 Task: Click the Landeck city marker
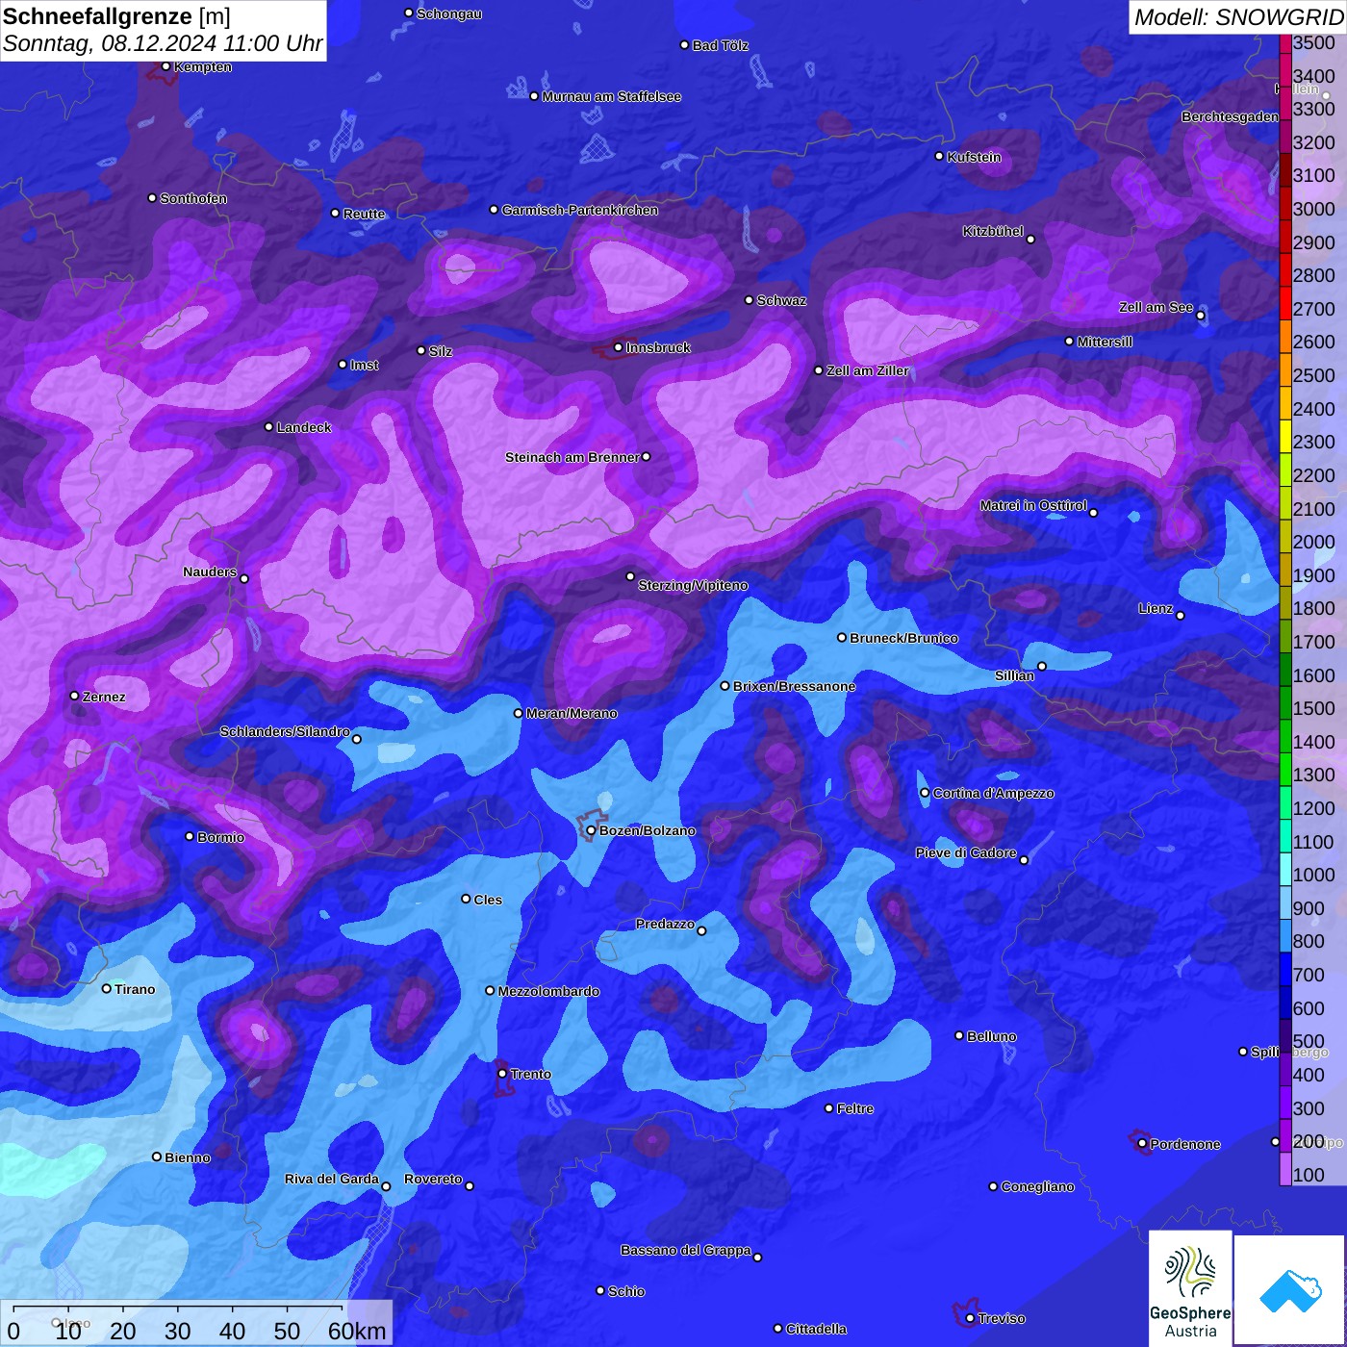click(268, 426)
